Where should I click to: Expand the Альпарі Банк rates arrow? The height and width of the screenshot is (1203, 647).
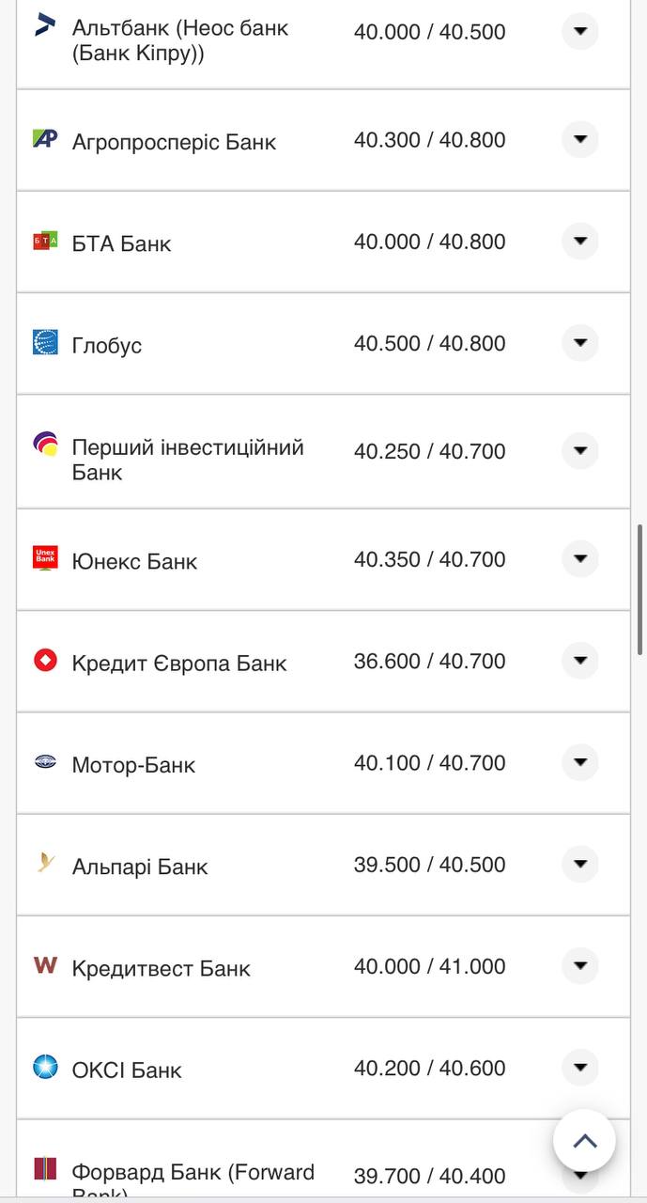pos(579,864)
